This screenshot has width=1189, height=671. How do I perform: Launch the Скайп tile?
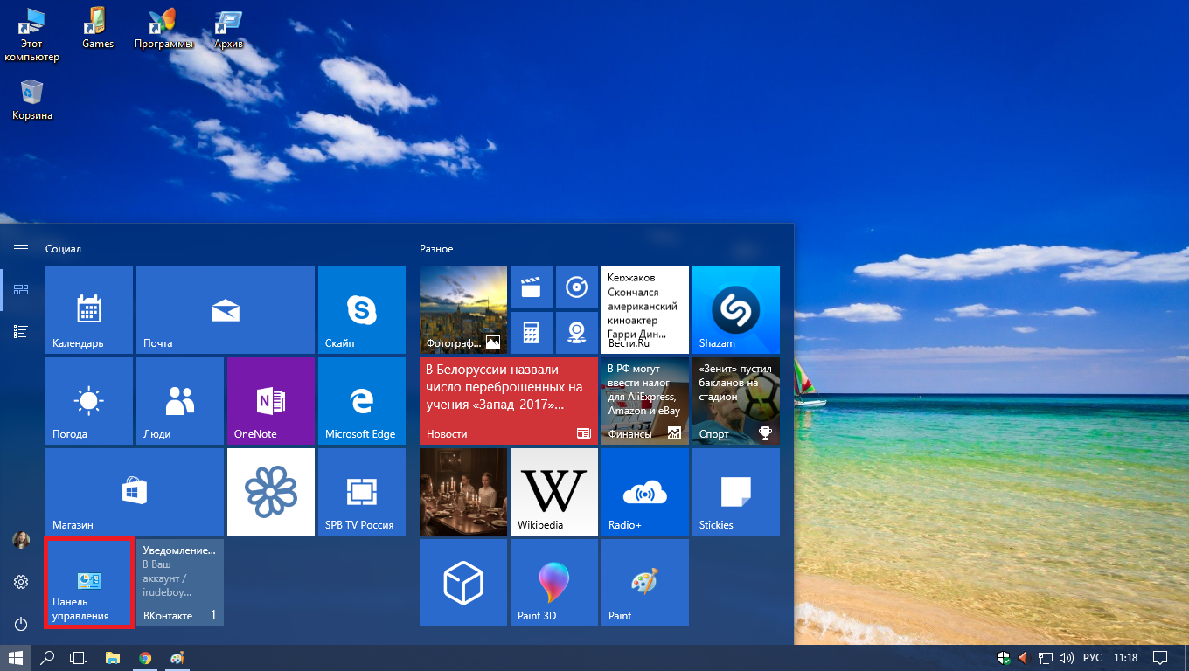(362, 310)
